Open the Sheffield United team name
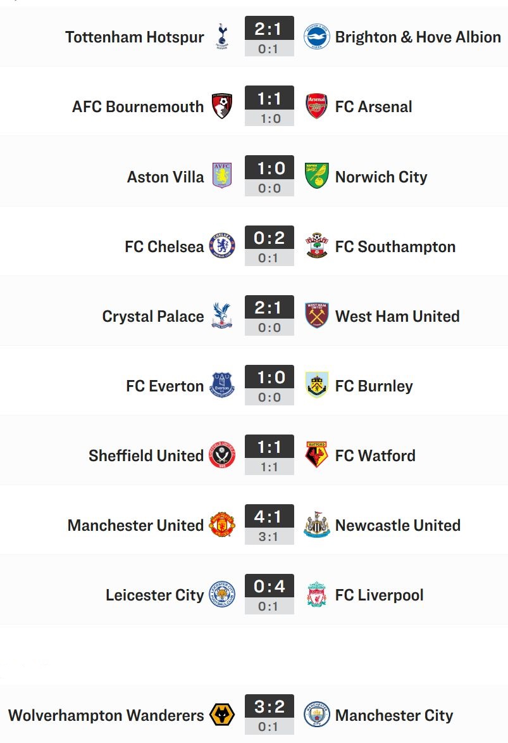 pyautogui.click(x=146, y=455)
